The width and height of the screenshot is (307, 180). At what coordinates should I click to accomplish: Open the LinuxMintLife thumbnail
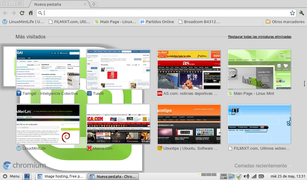tap(48, 124)
